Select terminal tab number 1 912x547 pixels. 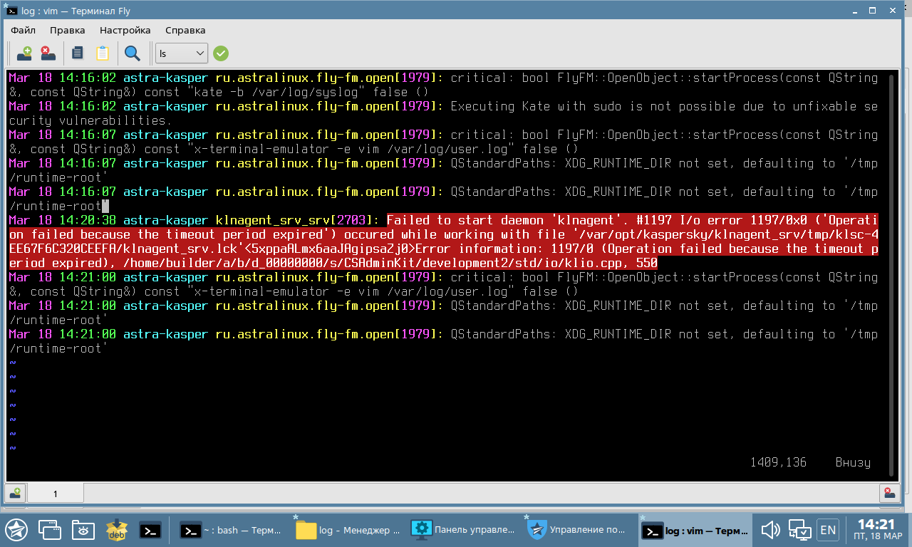pos(56,493)
